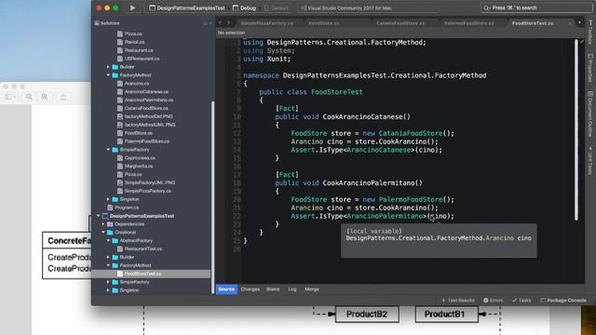Open Package Console from status bar
The image size is (596, 335).
click(563, 300)
